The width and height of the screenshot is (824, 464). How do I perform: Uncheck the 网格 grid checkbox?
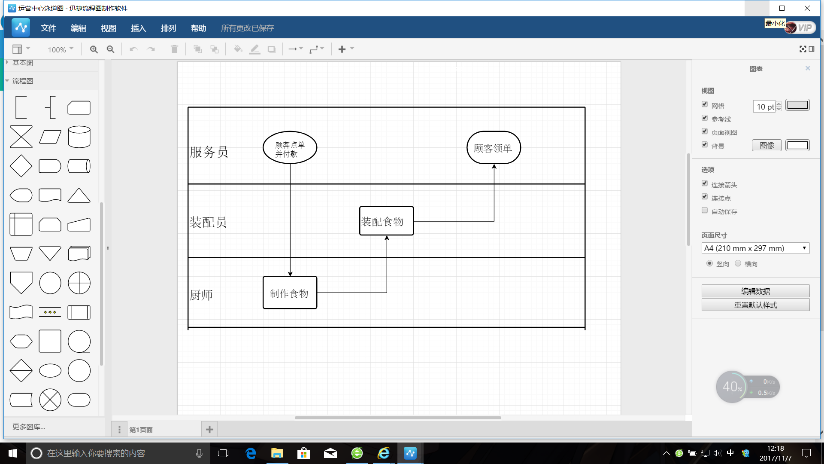pos(705,104)
